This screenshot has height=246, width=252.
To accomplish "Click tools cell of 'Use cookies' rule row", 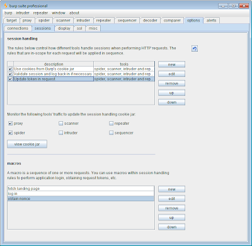I will tap(124, 69).
